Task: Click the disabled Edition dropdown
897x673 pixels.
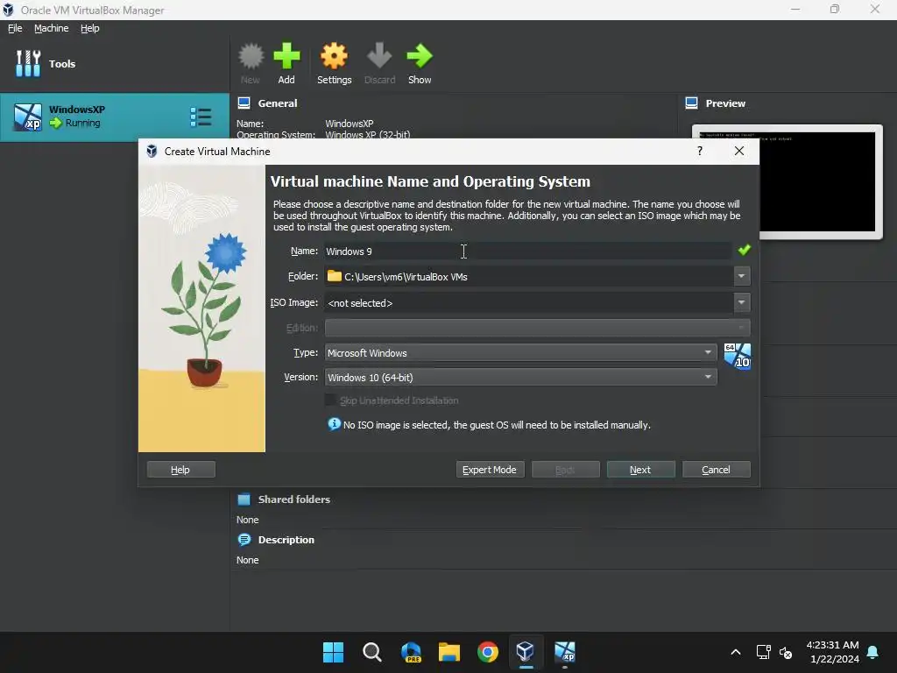Action: pyautogui.click(x=537, y=328)
